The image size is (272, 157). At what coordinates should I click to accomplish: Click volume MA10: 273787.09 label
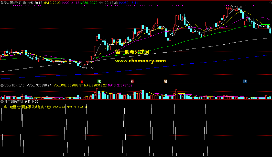pyautogui.click(x=120, y=85)
